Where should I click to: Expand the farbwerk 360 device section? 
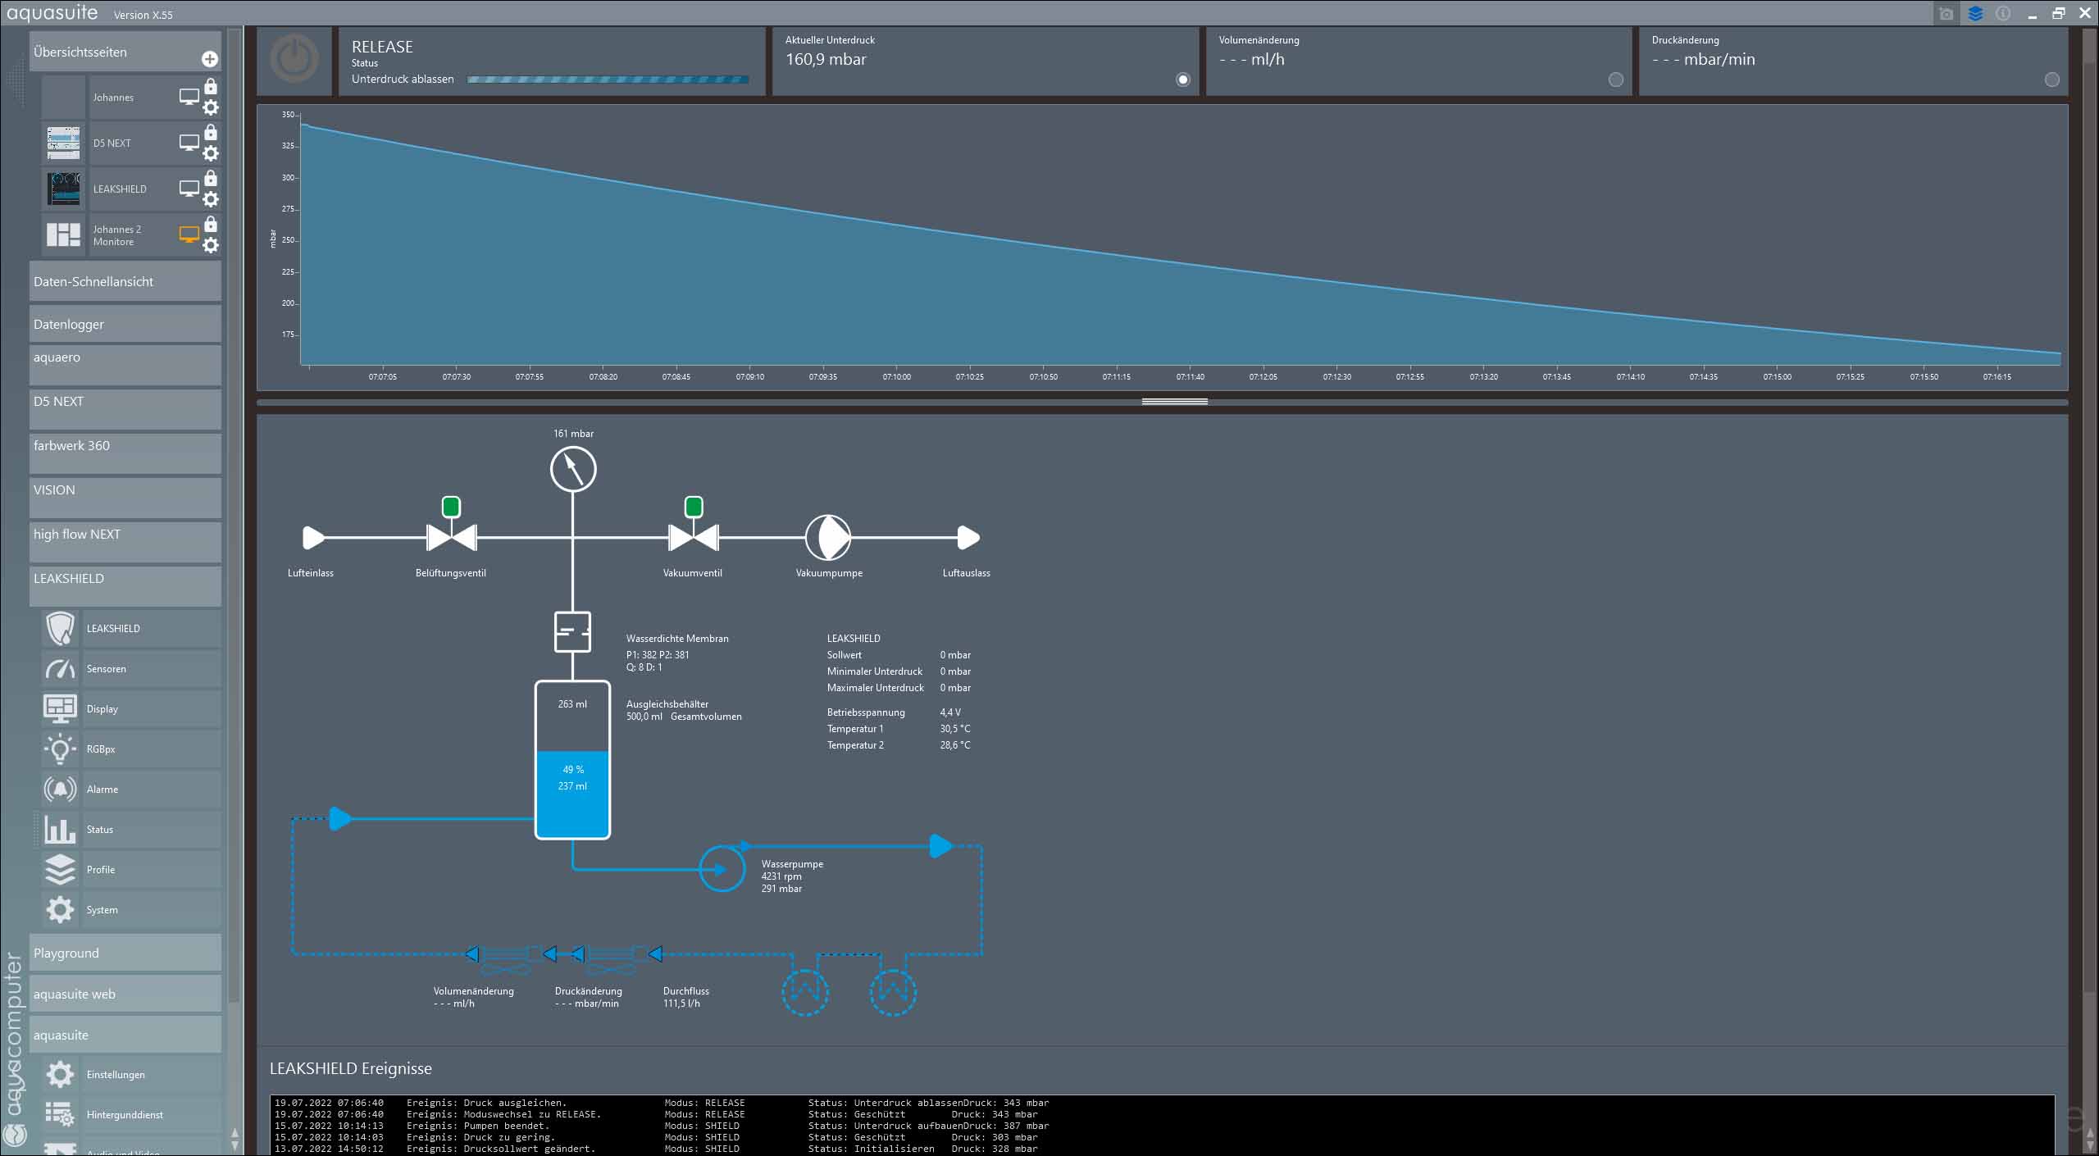click(x=125, y=453)
